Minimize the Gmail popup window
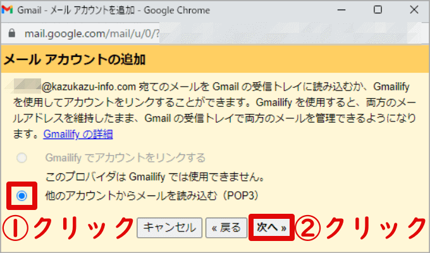This screenshot has height=253, width=430. (x=341, y=10)
